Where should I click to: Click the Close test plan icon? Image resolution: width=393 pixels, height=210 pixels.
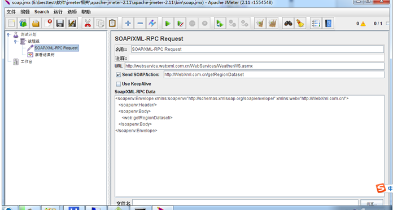tap(47, 24)
